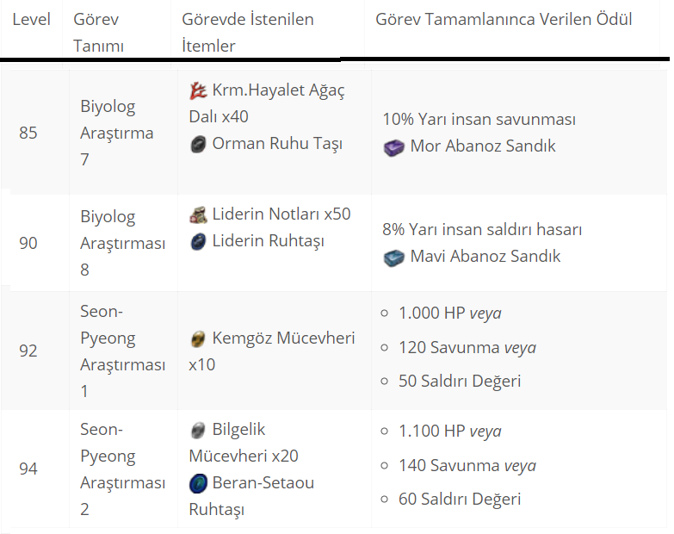This screenshot has width=674, height=534.
Task: Open the Mavi Abanoz Sandık link text
Action: 485,257
